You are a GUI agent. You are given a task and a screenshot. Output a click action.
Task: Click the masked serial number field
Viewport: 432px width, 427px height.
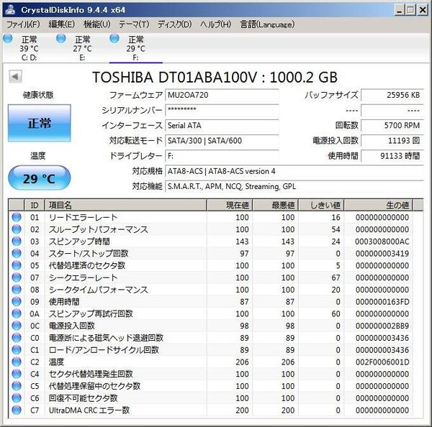pos(222,110)
